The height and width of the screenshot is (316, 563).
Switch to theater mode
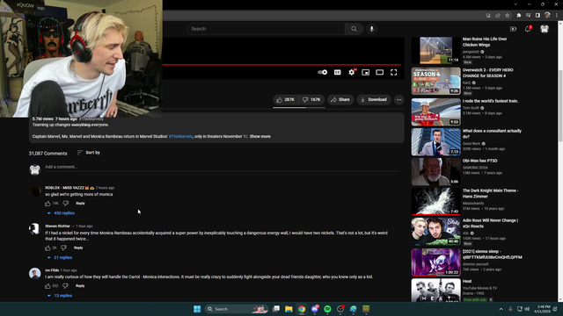pos(379,72)
